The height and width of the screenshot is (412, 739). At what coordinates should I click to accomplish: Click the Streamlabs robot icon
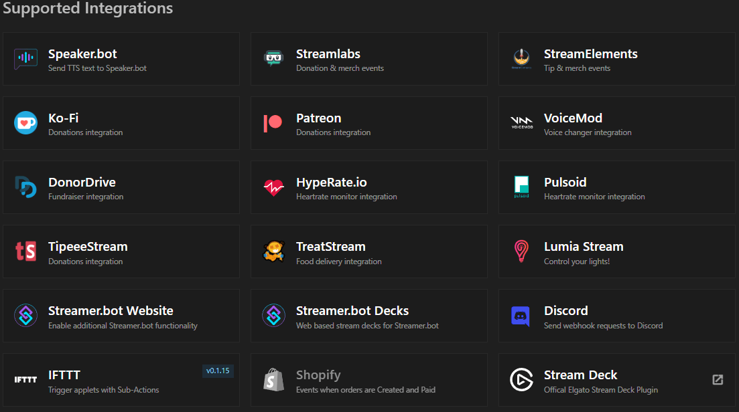[x=273, y=59]
